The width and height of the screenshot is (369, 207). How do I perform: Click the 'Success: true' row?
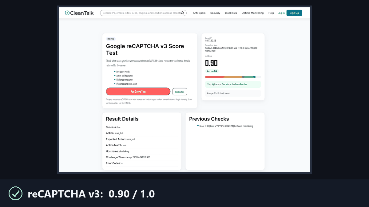click(x=142, y=127)
